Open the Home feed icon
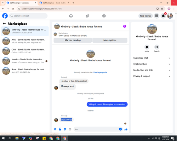Viewport: 177px width, 141px height. [71, 16]
